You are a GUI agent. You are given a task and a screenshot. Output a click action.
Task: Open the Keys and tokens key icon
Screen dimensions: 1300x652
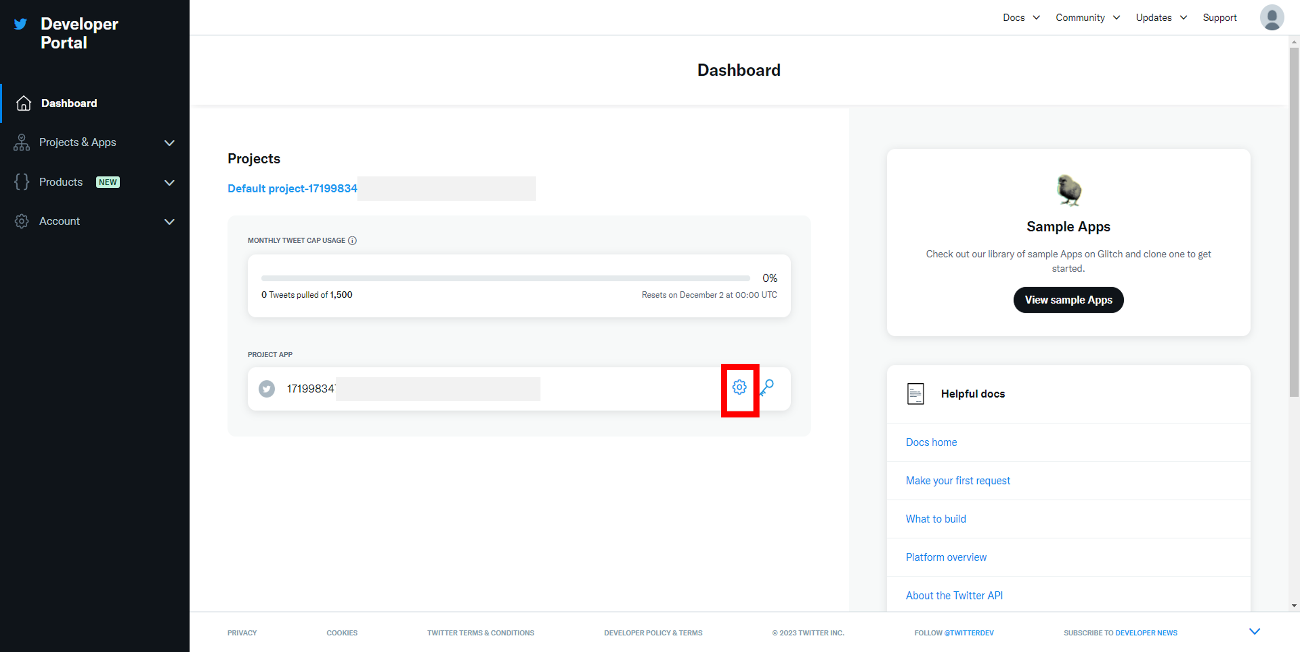point(766,387)
